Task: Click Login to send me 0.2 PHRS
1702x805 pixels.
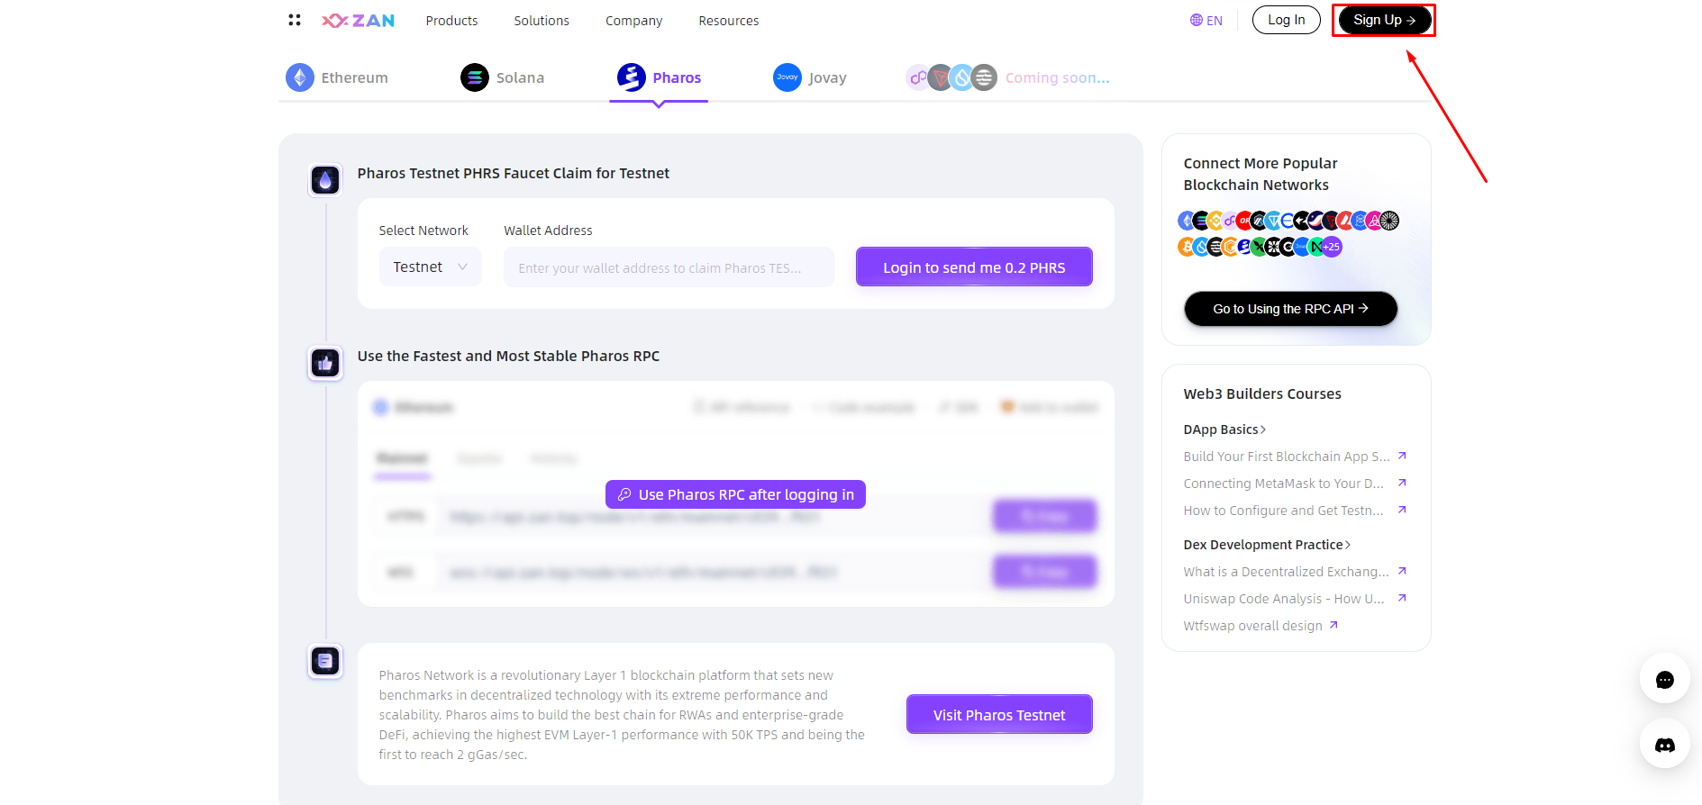Action: pyautogui.click(x=974, y=267)
